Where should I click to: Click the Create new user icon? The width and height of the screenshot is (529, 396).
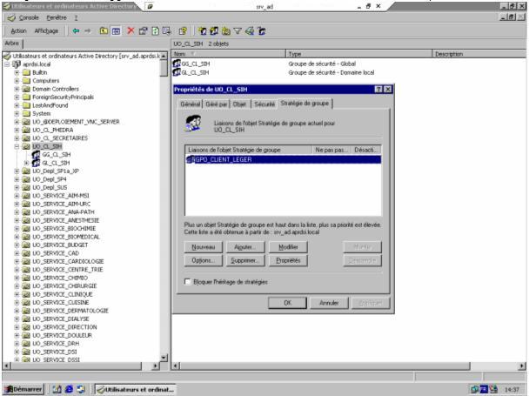coord(203,31)
